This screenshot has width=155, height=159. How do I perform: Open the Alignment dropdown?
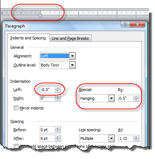pyautogui.click(x=72, y=56)
